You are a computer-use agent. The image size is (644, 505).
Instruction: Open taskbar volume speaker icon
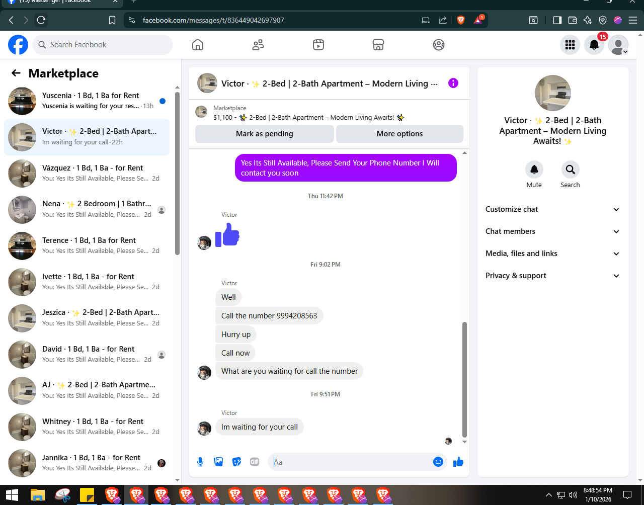(573, 495)
